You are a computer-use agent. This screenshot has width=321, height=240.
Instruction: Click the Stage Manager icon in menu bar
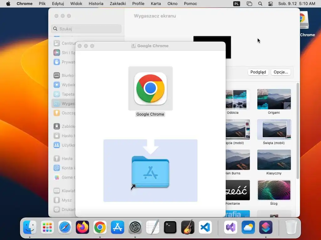[x=249, y=4]
